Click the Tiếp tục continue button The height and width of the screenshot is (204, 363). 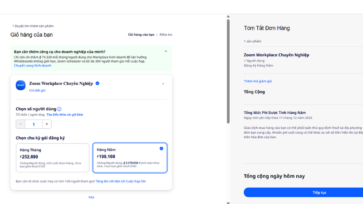(x=319, y=192)
